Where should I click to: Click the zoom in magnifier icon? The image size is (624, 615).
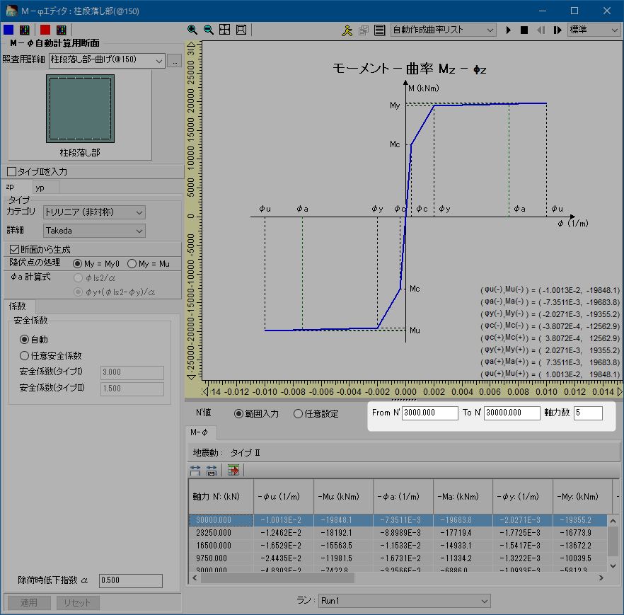point(192,30)
